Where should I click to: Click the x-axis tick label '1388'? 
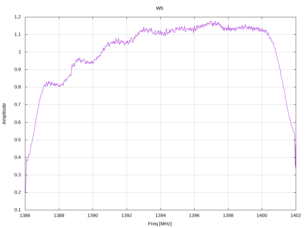(x=59, y=216)
